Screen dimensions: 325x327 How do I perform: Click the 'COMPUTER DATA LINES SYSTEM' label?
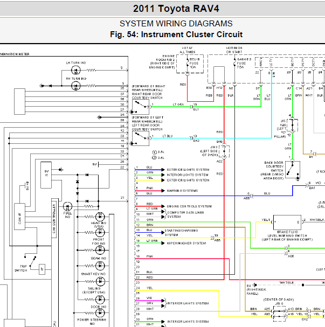click(x=185, y=214)
